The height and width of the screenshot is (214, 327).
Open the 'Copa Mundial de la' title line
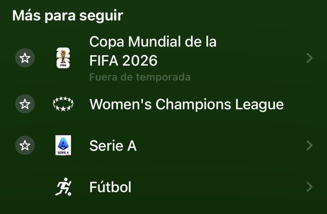click(x=153, y=42)
